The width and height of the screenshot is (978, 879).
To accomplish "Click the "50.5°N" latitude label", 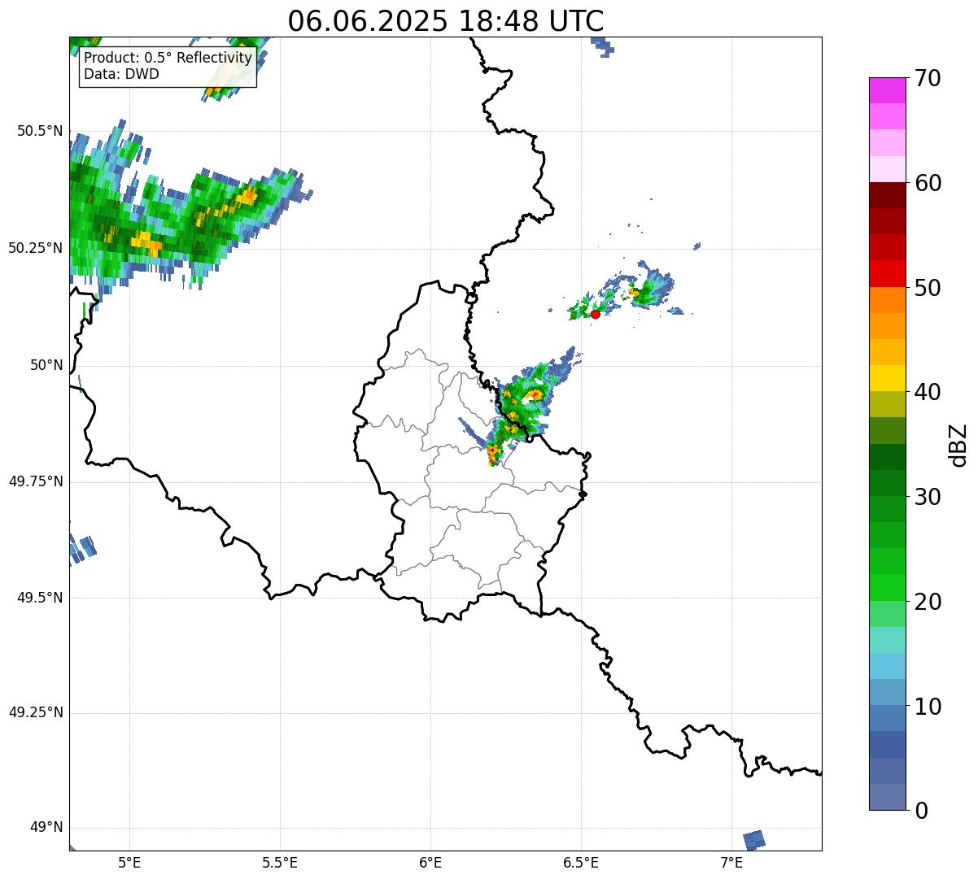I will point(40,132).
